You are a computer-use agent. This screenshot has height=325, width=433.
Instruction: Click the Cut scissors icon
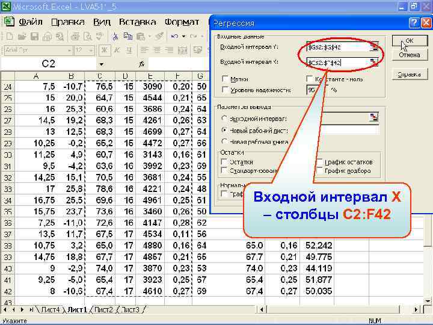coord(115,37)
